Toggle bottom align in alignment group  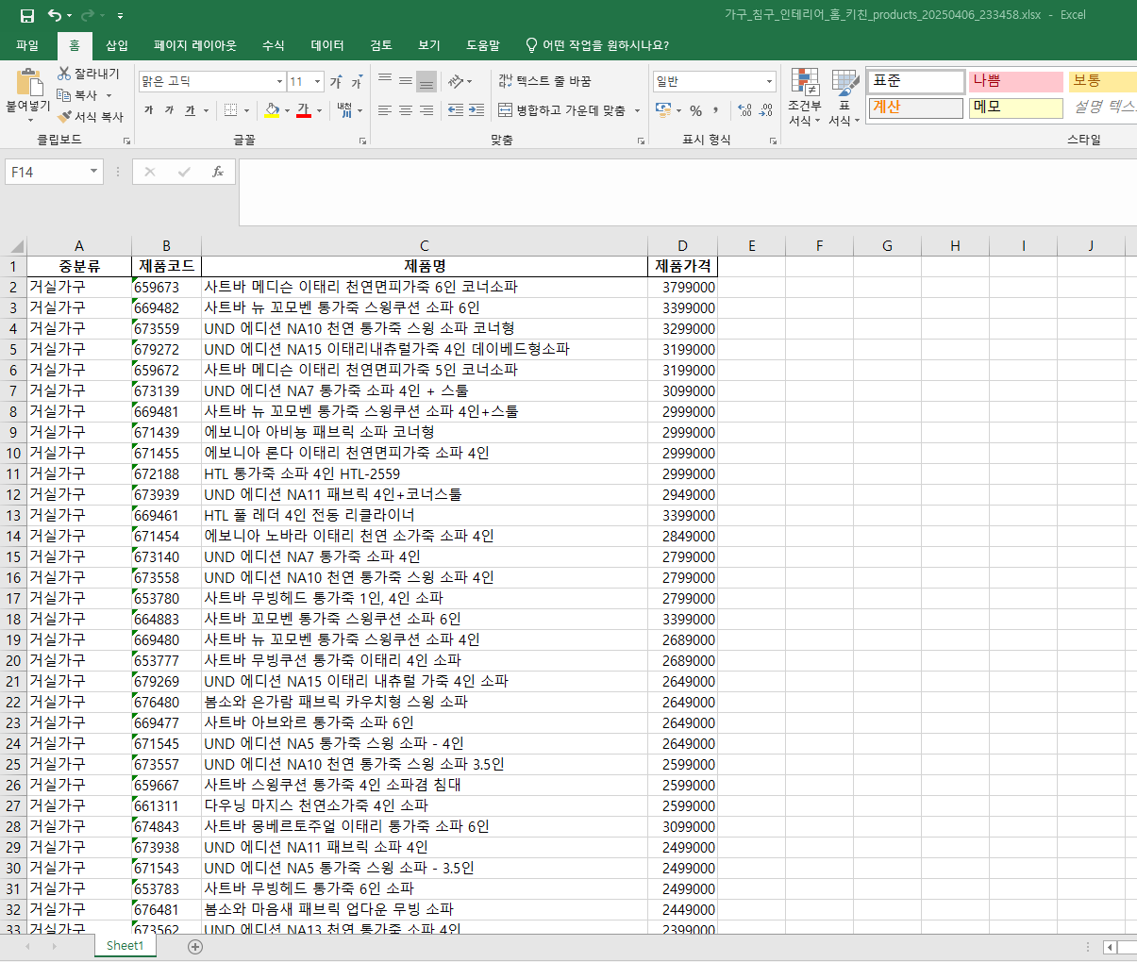click(x=426, y=81)
